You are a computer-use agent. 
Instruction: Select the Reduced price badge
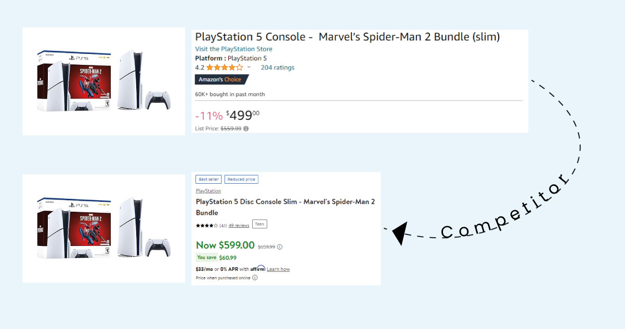pos(241,180)
